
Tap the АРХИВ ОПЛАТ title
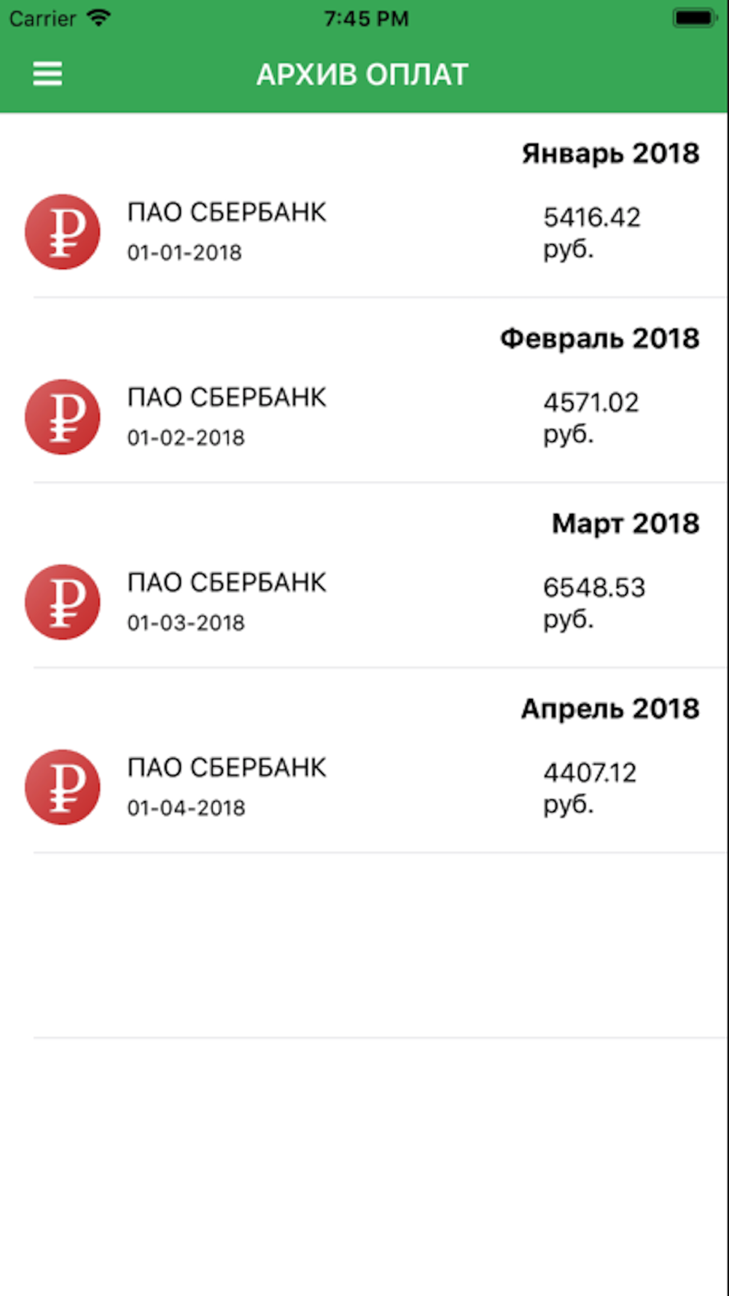click(362, 74)
